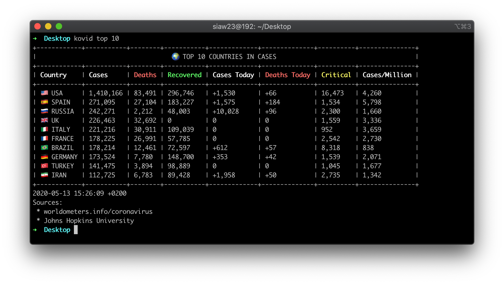The image size is (504, 284).
Task: Click TURKEY country name
Action: click(63, 166)
